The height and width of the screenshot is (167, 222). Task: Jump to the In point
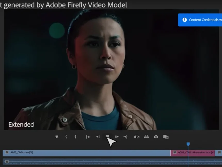point(88,137)
